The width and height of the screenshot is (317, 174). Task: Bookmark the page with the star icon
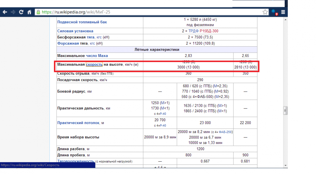[x=265, y=12]
